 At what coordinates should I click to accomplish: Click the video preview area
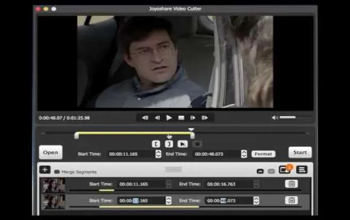pos(175,62)
